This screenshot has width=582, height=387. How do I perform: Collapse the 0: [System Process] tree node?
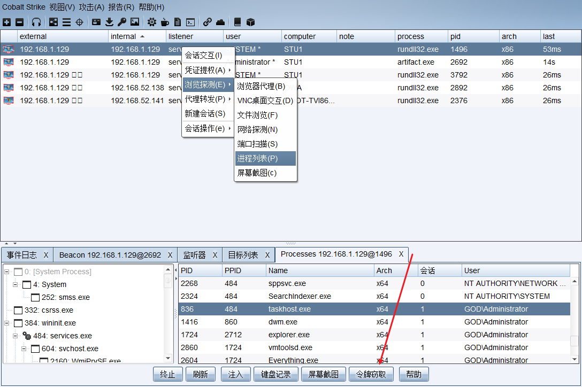click(6, 272)
